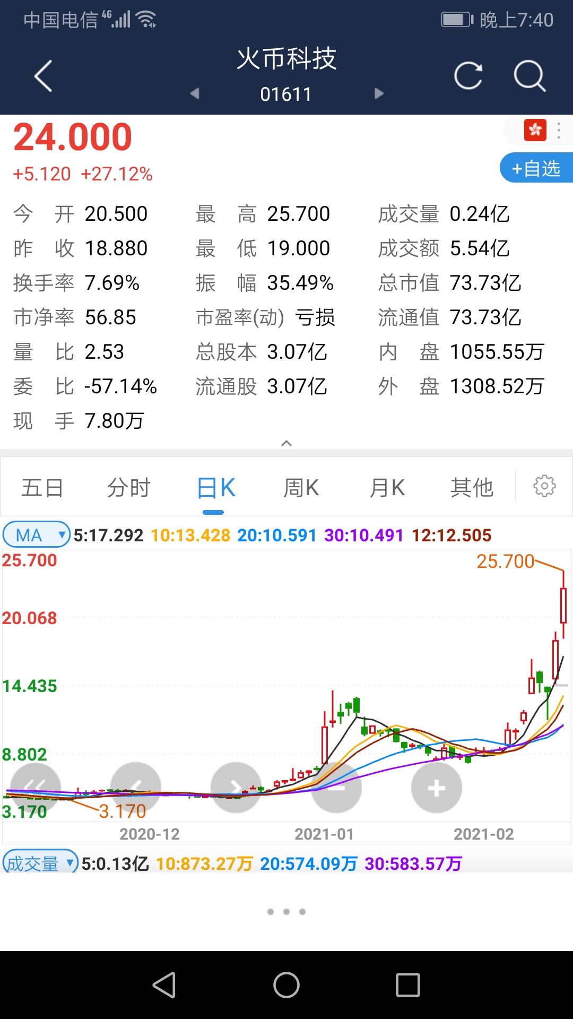Tap the Hong Kong market flag icon

click(535, 130)
